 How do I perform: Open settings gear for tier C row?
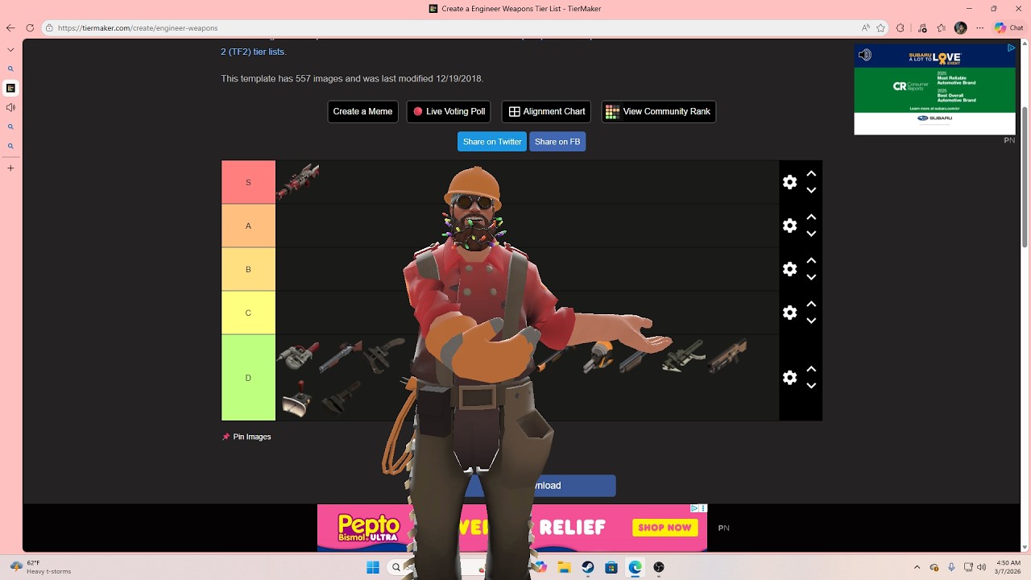pos(790,313)
